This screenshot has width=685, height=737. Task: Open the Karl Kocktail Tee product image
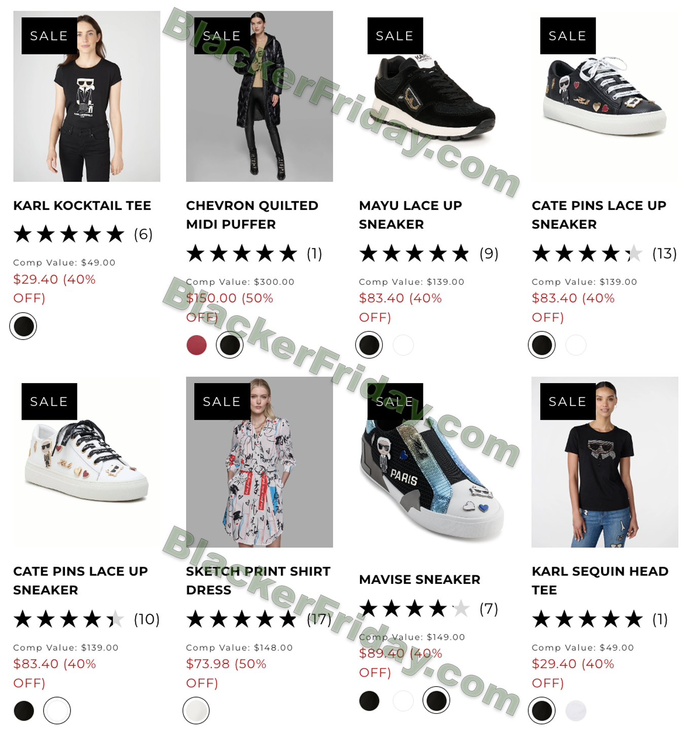click(x=87, y=96)
